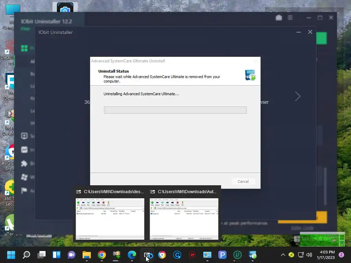351x263 pixels.
Task: Open the notification center badge
Action: tap(341, 255)
